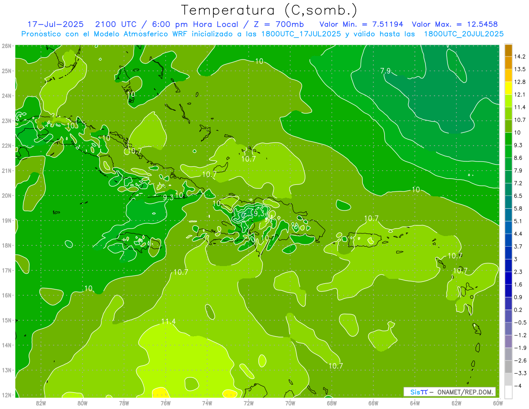Click the 9.3 contour label over Hispaniola
The image size is (529, 409).
coord(259,213)
